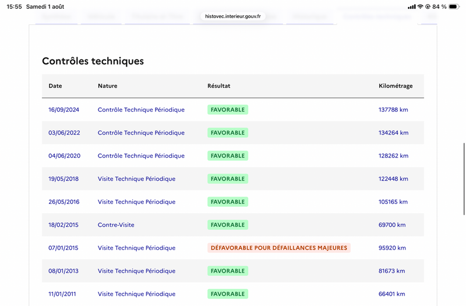
Task: Click 'Visite Technique Périodique' in 11/01/2011 row
Action: [x=137, y=294]
